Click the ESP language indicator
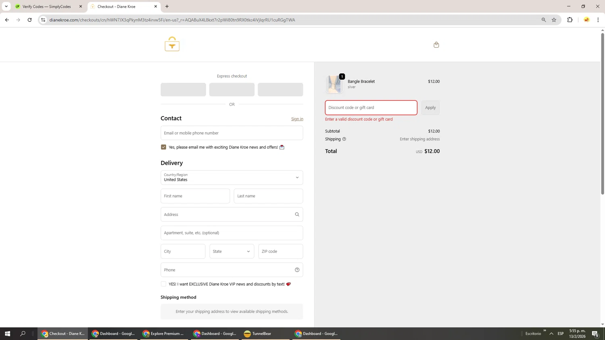The width and height of the screenshot is (605, 340). point(561,334)
